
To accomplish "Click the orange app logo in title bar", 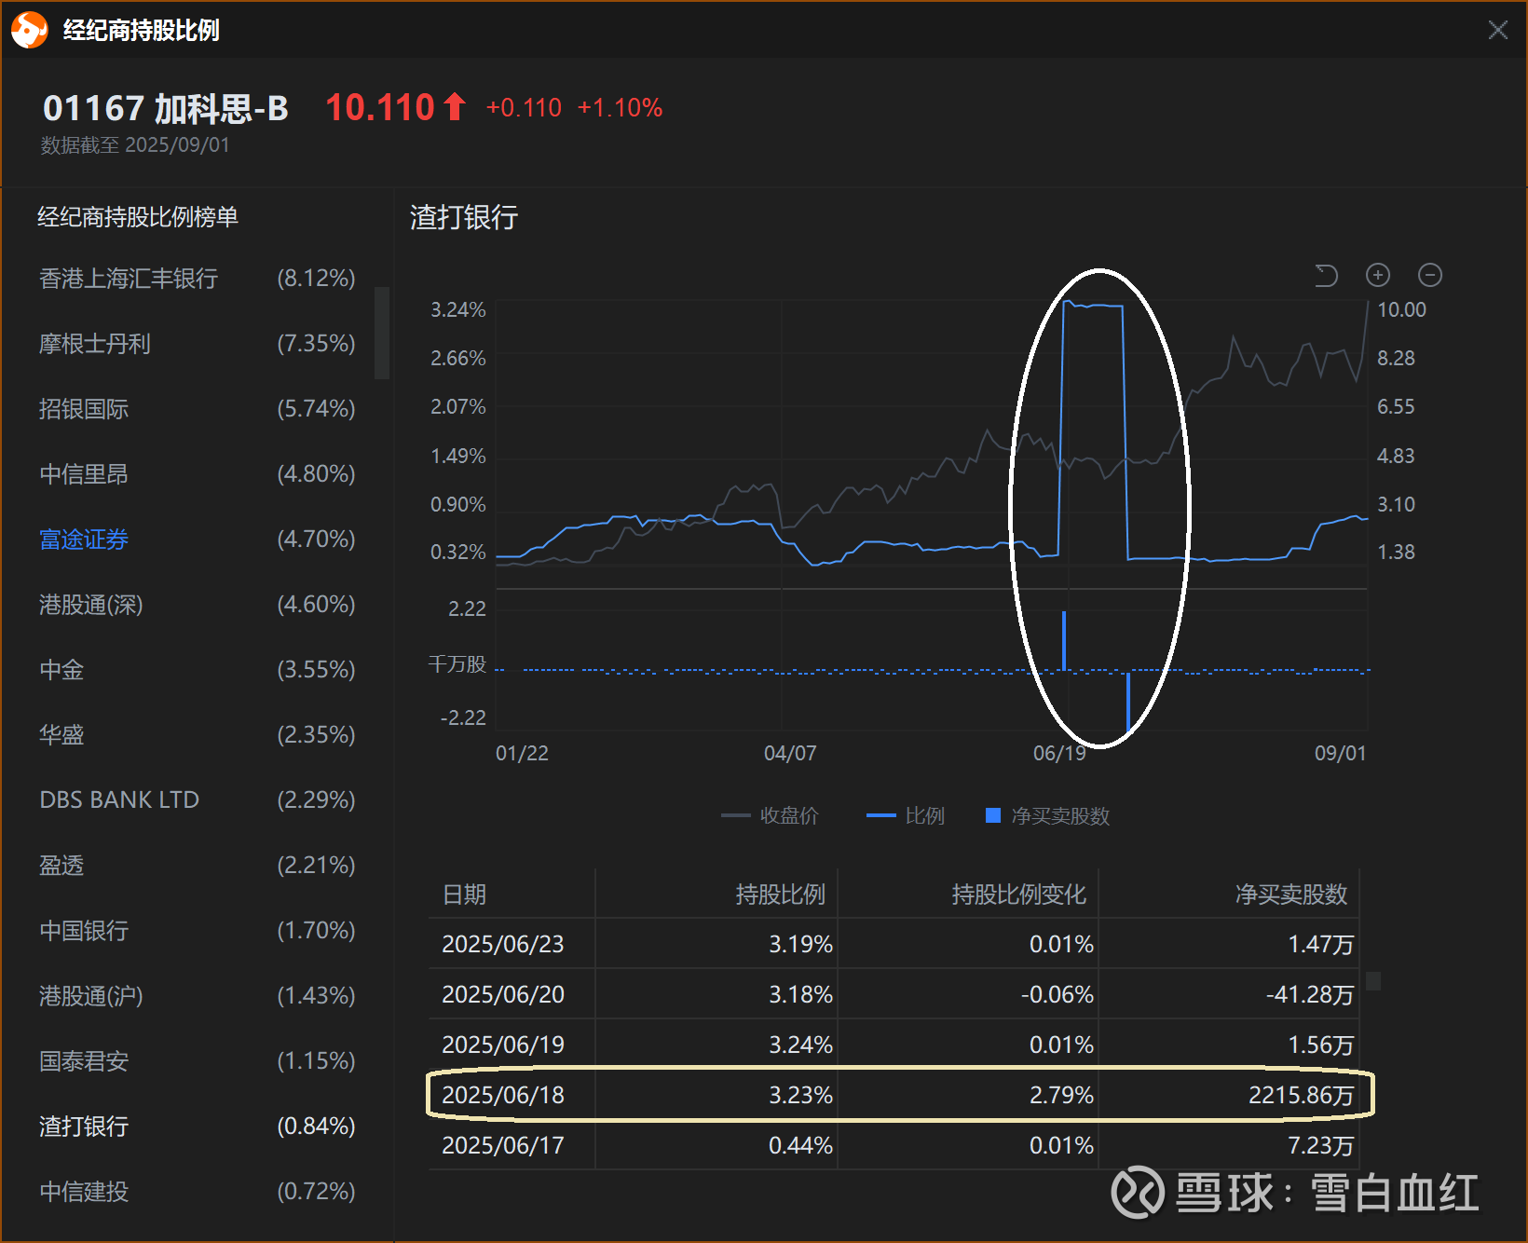I will coord(30,30).
